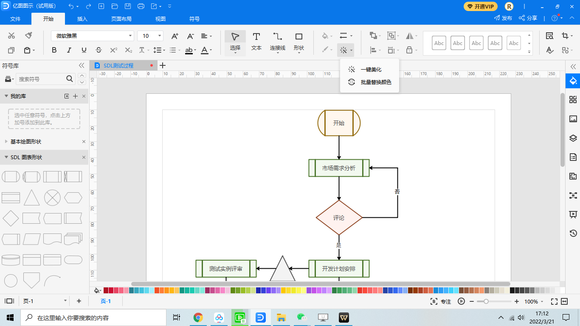This screenshot has width=580, height=326.
Task: Open the Layers panel in right sidebar
Action: pyautogui.click(x=573, y=138)
